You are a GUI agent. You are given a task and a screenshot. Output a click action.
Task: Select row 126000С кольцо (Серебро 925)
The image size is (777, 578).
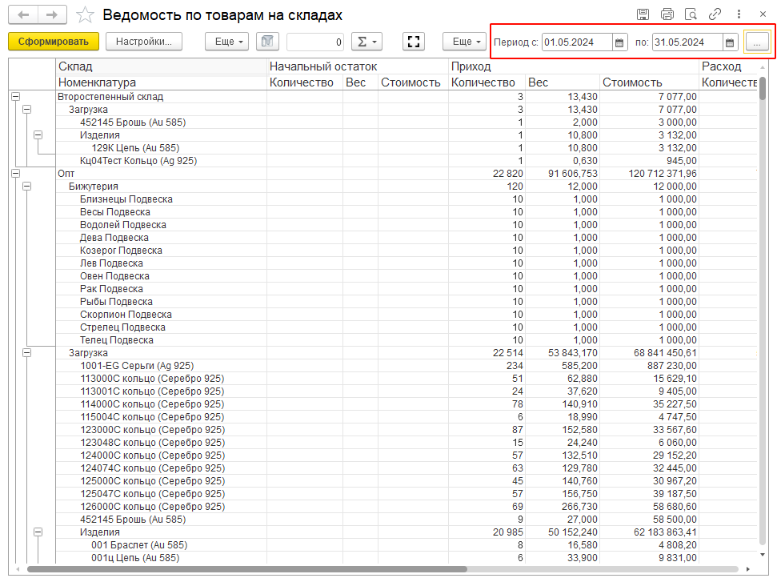(152, 507)
